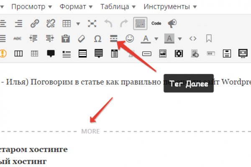The image size is (251, 167).
Task: Toggle strikethrough ABC formatting
Action: (x=18, y=38)
